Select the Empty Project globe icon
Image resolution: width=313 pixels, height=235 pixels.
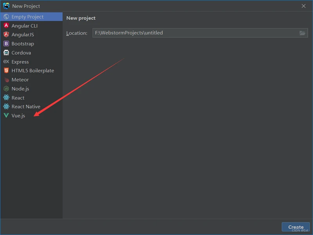pos(6,16)
